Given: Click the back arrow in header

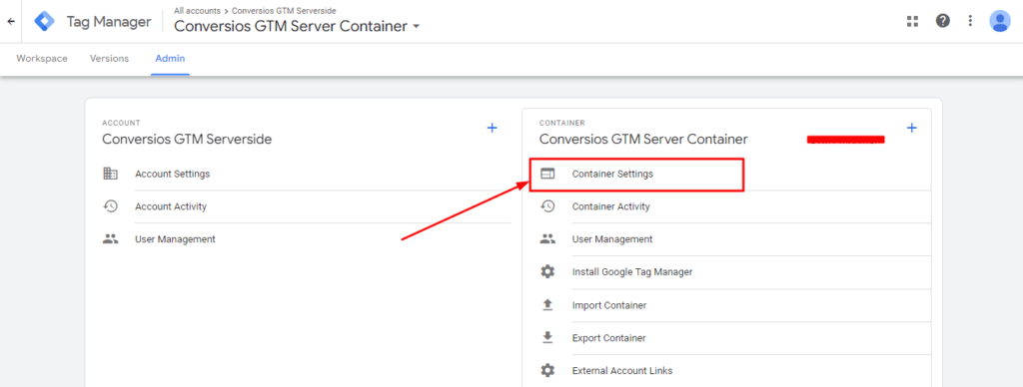Looking at the screenshot, I should [x=10, y=22].
